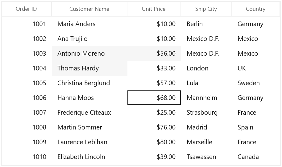This screenshot has height=167, width=282.
Task: Select the Unit Price column header
Action: [154, 9]
